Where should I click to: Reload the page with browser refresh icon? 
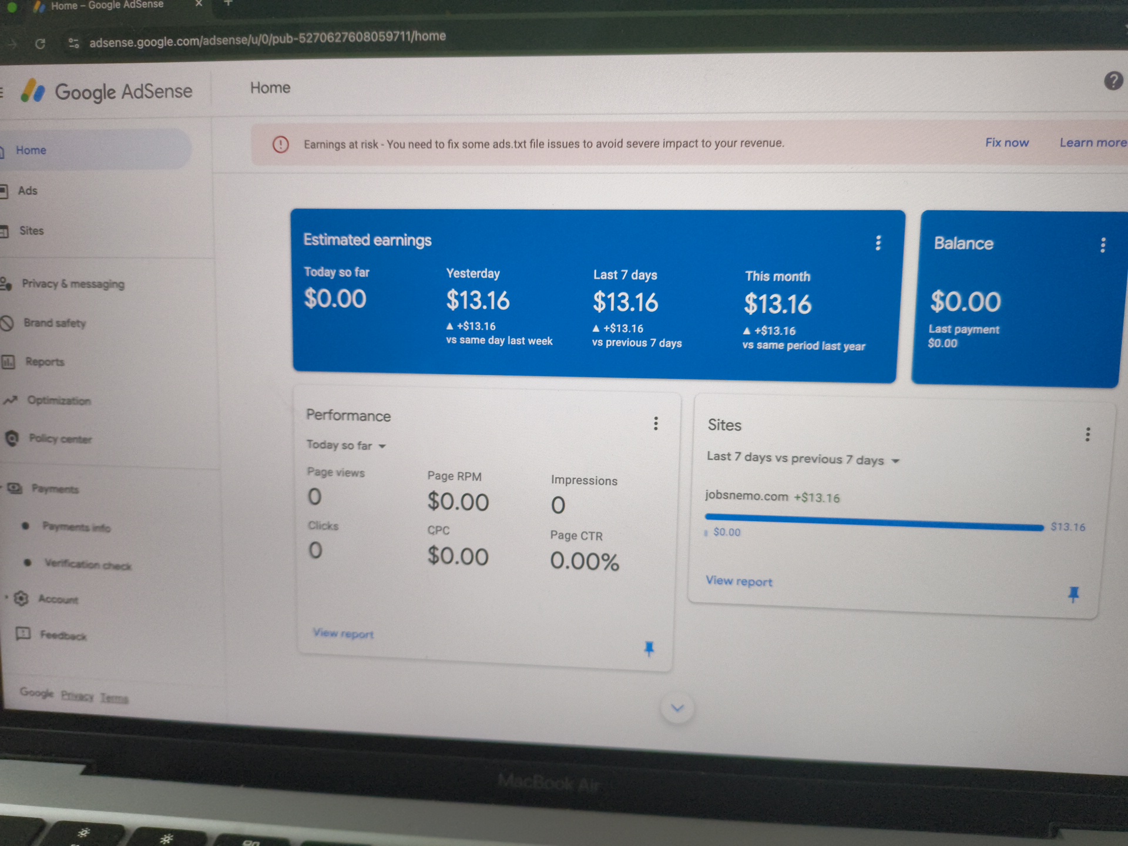point(40,43)
